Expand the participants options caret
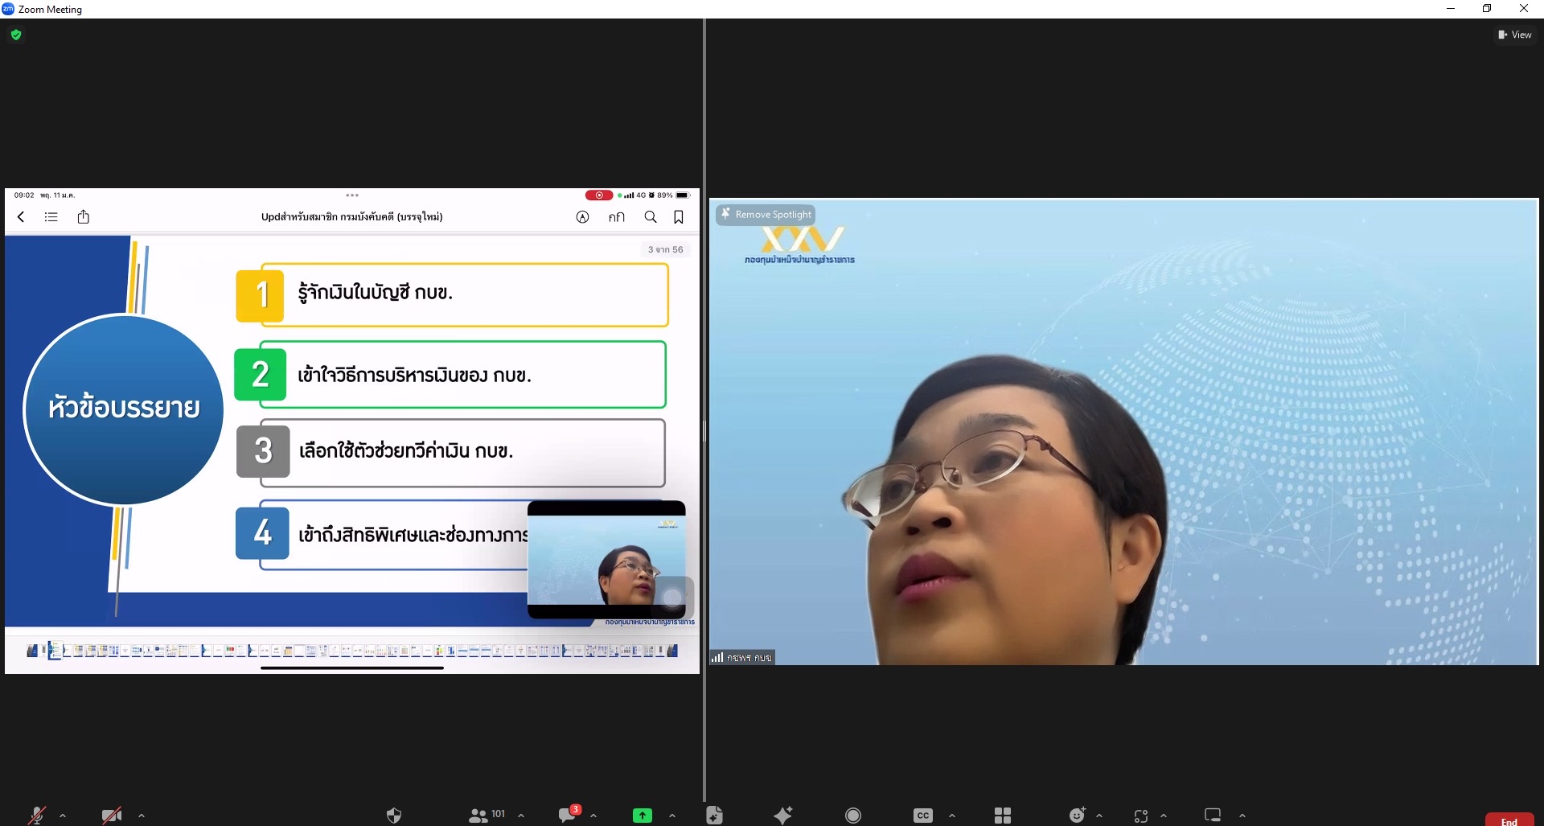The height and width of the screenshot is (826, 1544). [521, 816]
